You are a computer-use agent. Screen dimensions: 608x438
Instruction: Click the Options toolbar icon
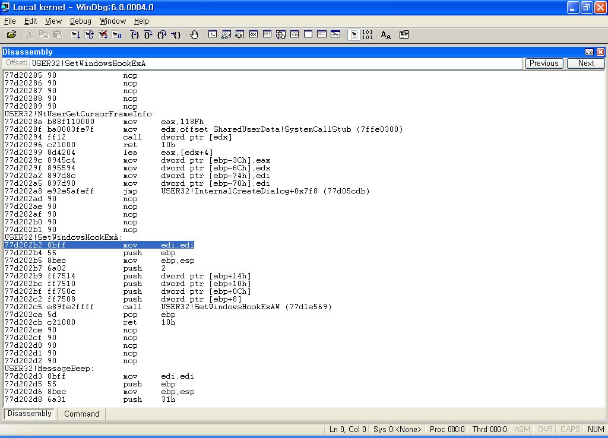404,35
